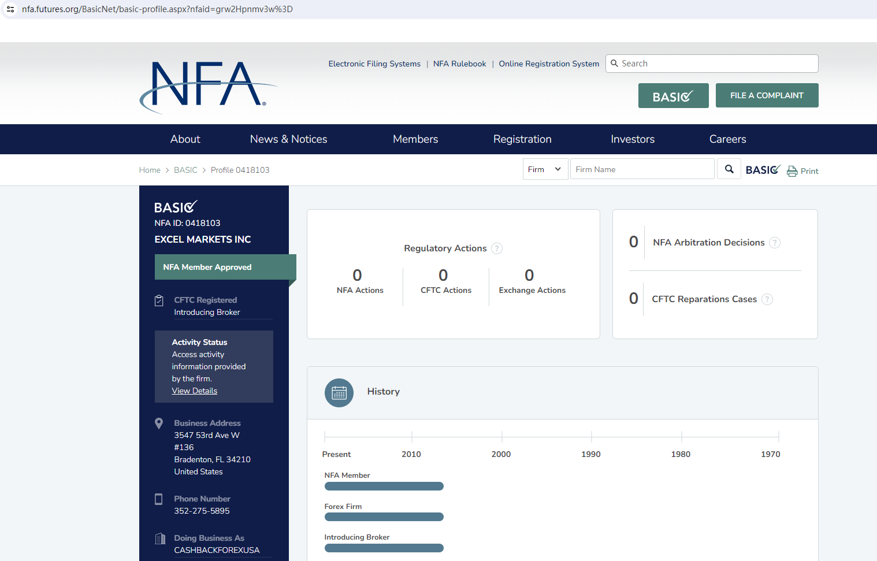Open help icon beside NFA Arbitration Decisions
The width and height of the screenshot is (877, 561).
775,243
